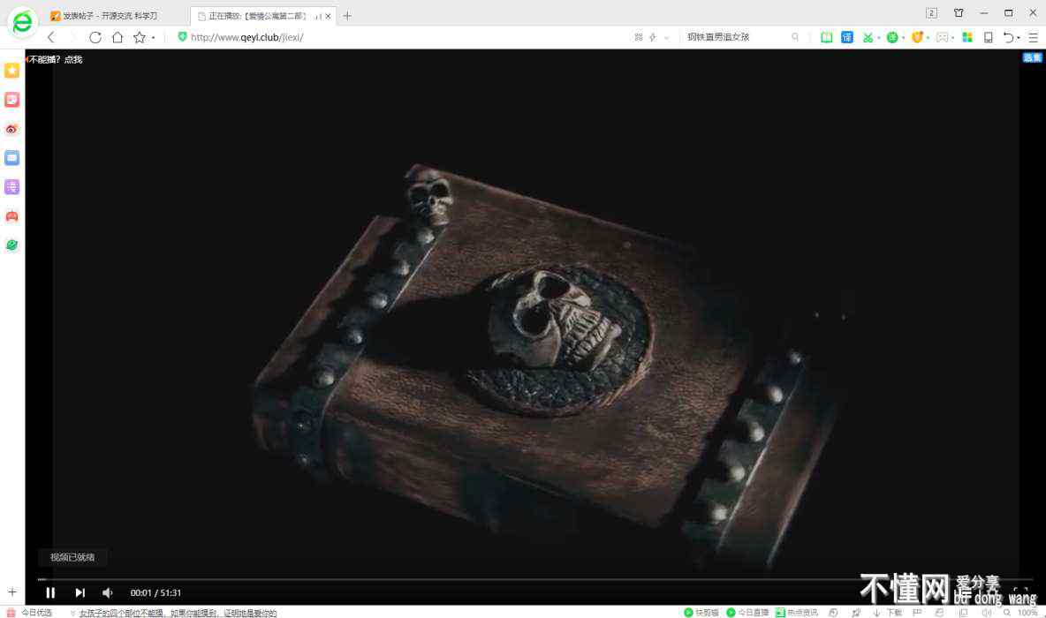Image resolution: width=1046 pixels, height=618 pixels.
Task: Open the orange shield extension
Action: 917,37
